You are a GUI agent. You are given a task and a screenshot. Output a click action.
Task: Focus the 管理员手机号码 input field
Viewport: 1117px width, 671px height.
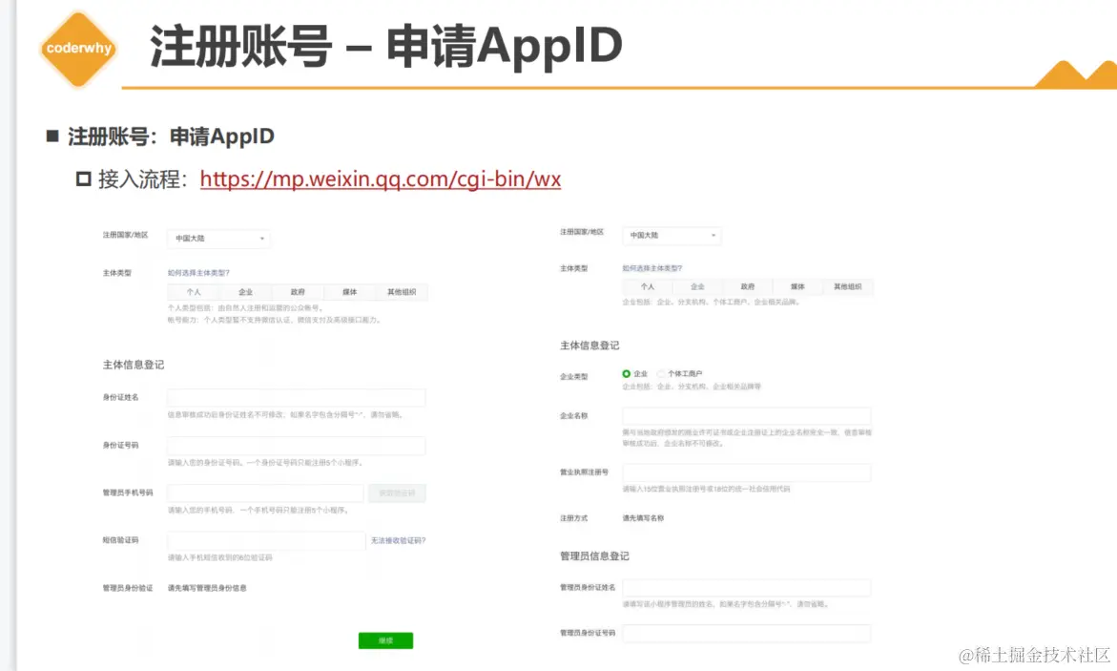[x=266, y=493]
